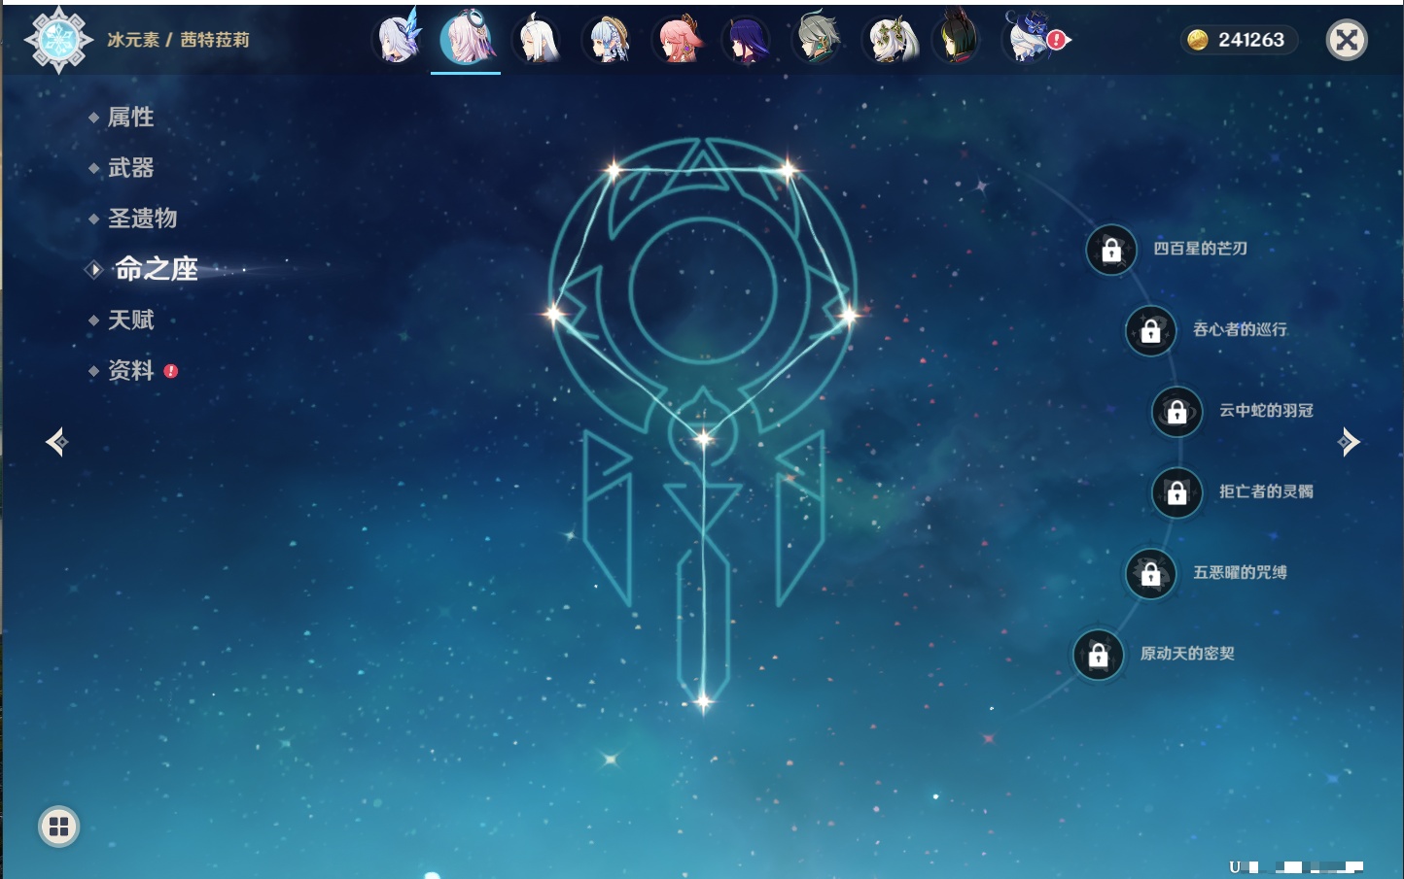Viewport: 1404px width, 879px height.
Task: View constellation 原动天的密契 details
Action: coord(1187,653)
